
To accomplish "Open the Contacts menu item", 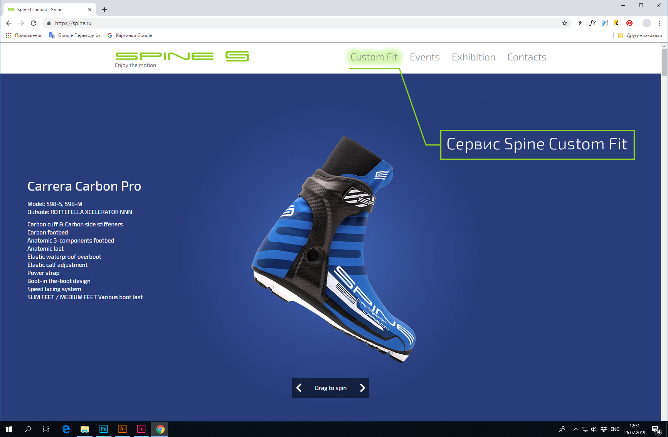I will pos(527,57).
